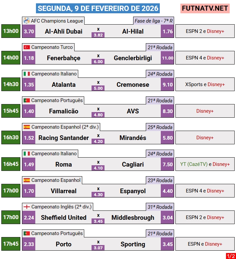Click the Roma team name
The image size is (236, 259).
[64, 165]
